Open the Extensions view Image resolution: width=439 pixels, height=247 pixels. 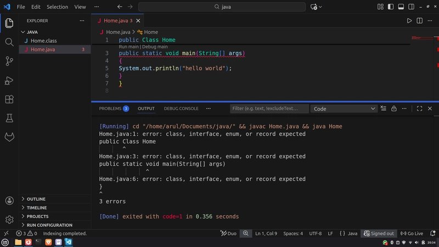9,99
